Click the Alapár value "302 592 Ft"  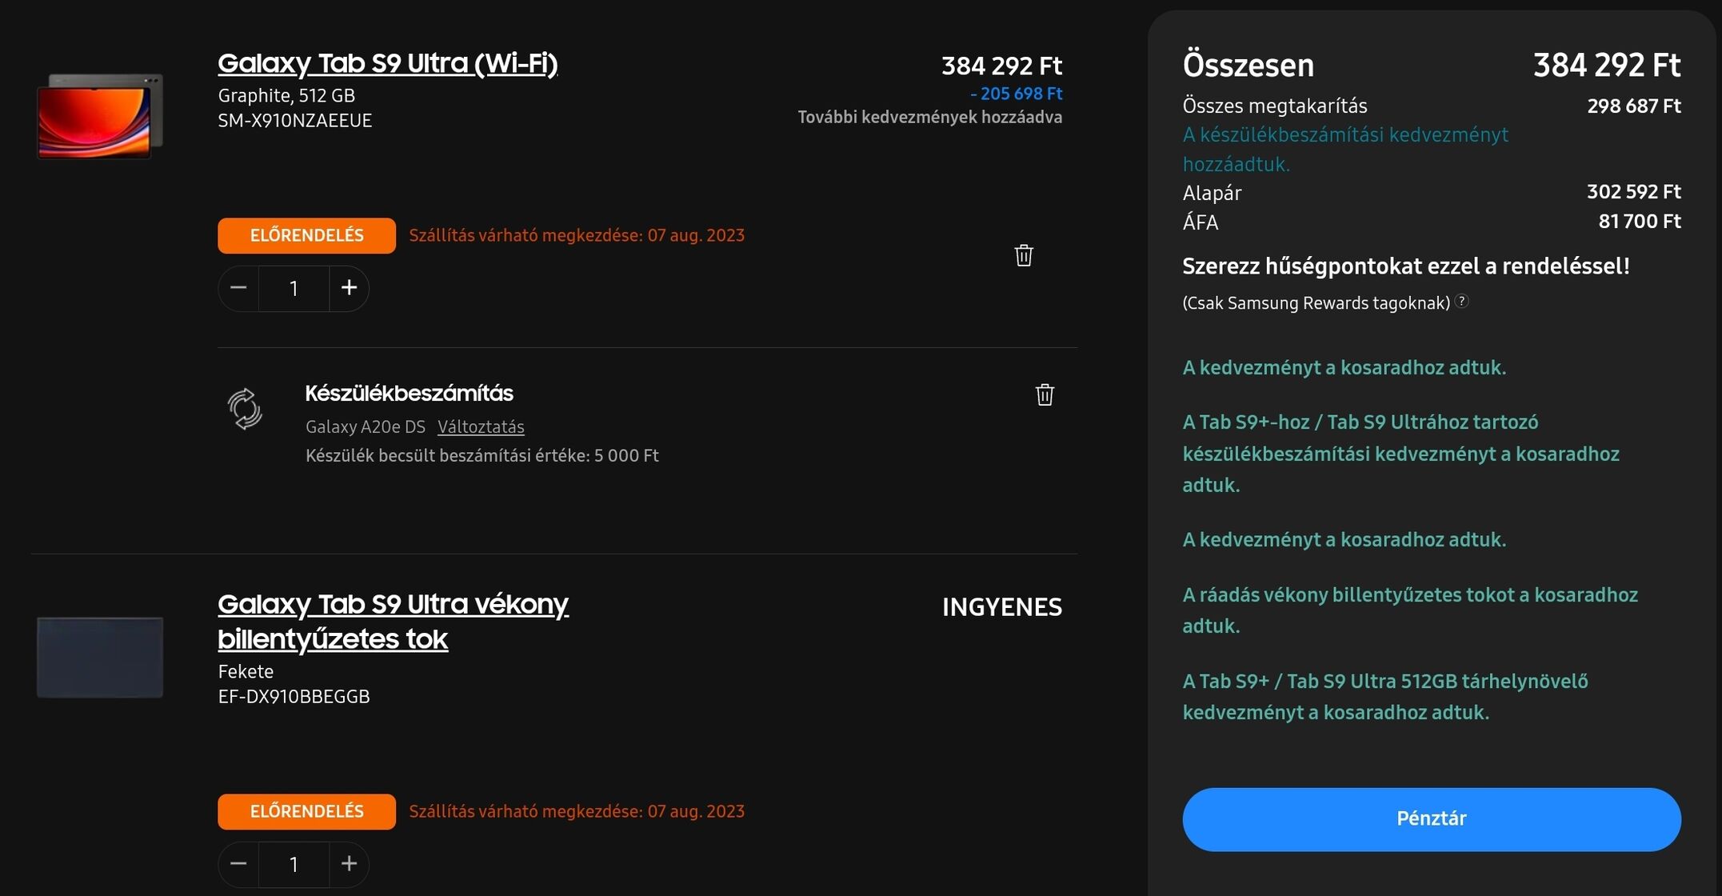[1634, 192]
